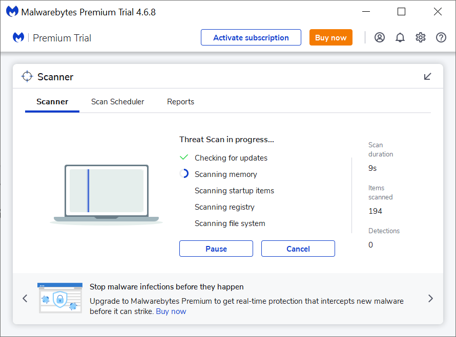Pause the threat scan
456x337 pixels.
216,249
